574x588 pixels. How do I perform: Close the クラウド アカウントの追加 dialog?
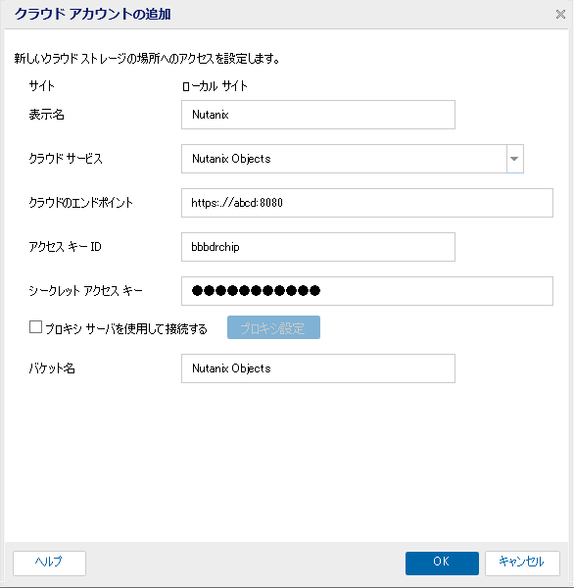(x=560, y=15)
